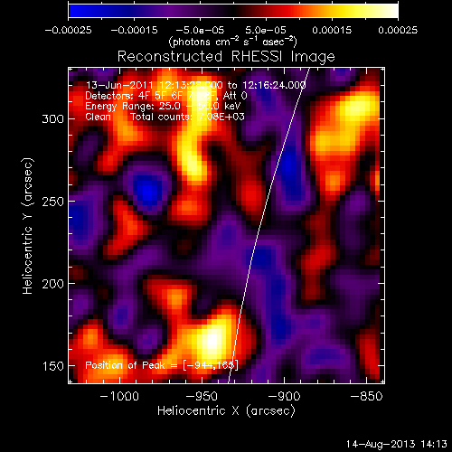This screenshot has width=452, height=452.
Task: Click the white end of the colorbar
Action: [392, 11]
